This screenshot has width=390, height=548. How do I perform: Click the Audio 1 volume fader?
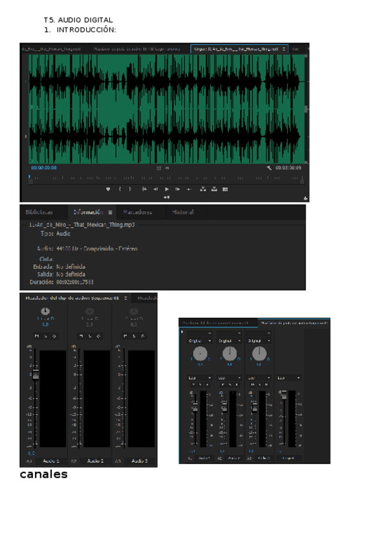click(36, 375)
